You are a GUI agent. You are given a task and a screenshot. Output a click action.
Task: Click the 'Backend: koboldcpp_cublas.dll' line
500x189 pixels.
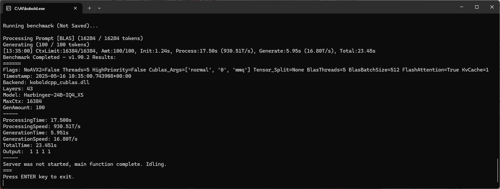[46, 82]
